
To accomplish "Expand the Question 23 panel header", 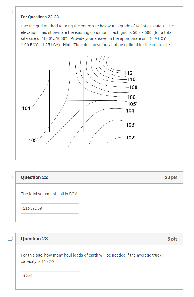I will (x=99, y=239).
